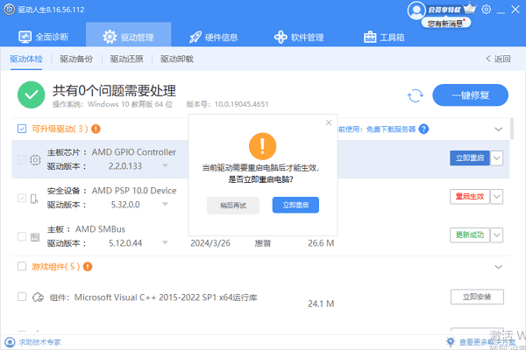Toggle the 可升级驱动 group checkbox
Viewport: 526px width, 350px height.
coord(22,129)
